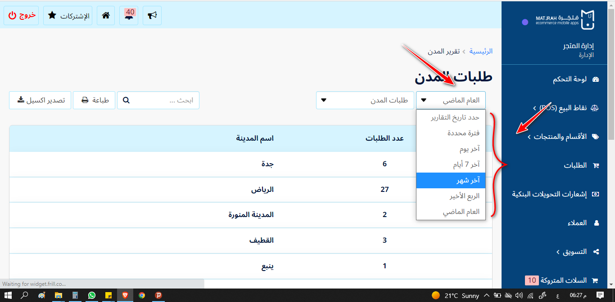Open Windows taskbar search
This screenshot has height=302, width=615.
[25, 295]
